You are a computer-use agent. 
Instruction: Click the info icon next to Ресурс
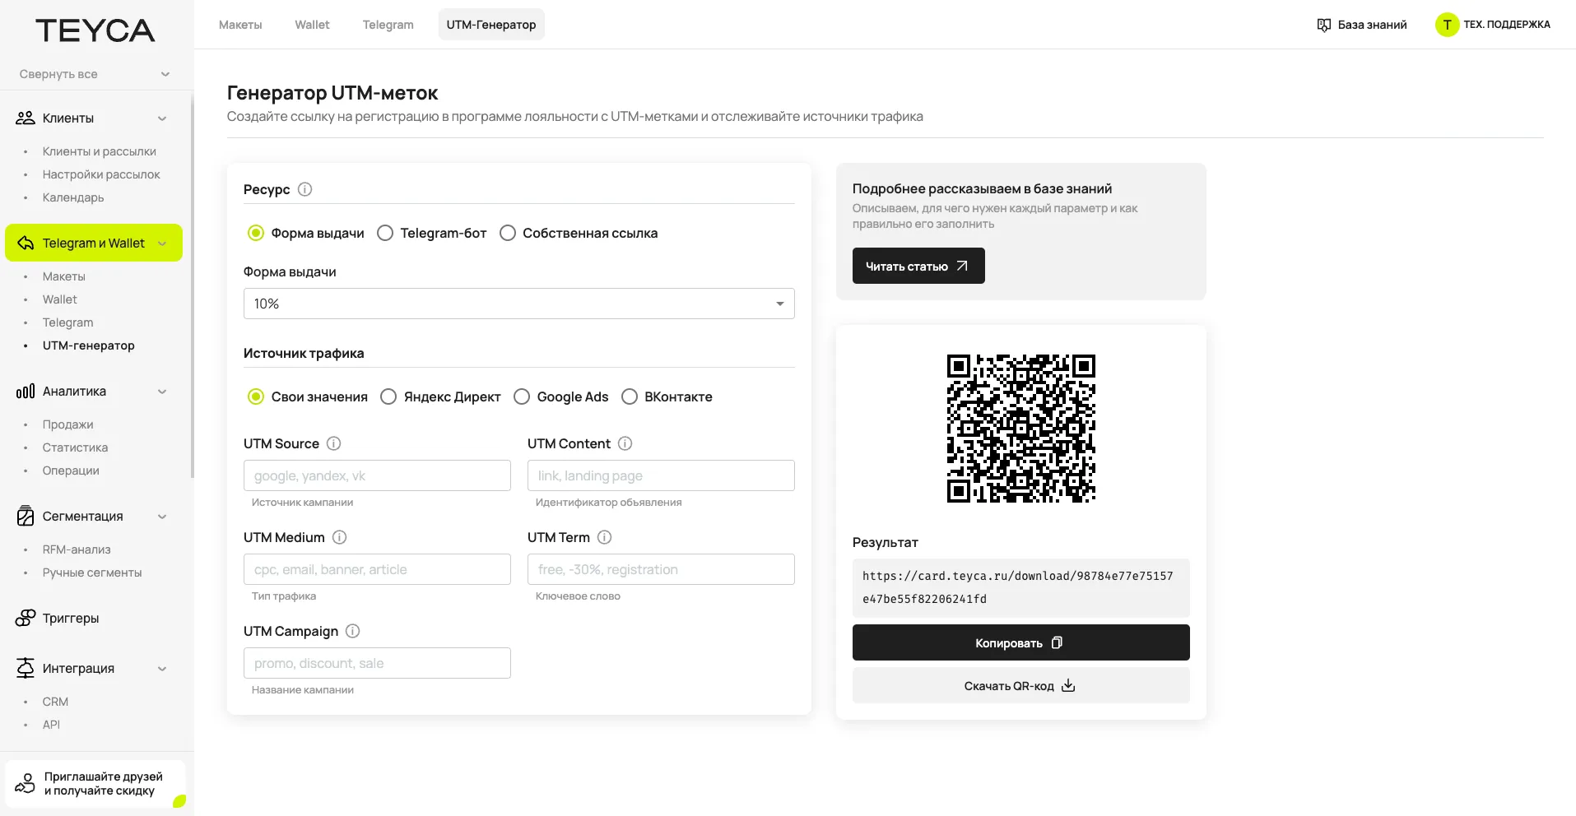[x=305, y=189]
